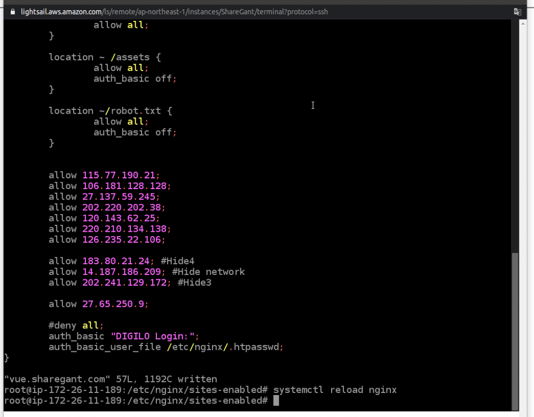534x417 pixels.
Task: Click the "vue.sharegant.com" written message
Action: pyautogui.click(x=110, y=379)
